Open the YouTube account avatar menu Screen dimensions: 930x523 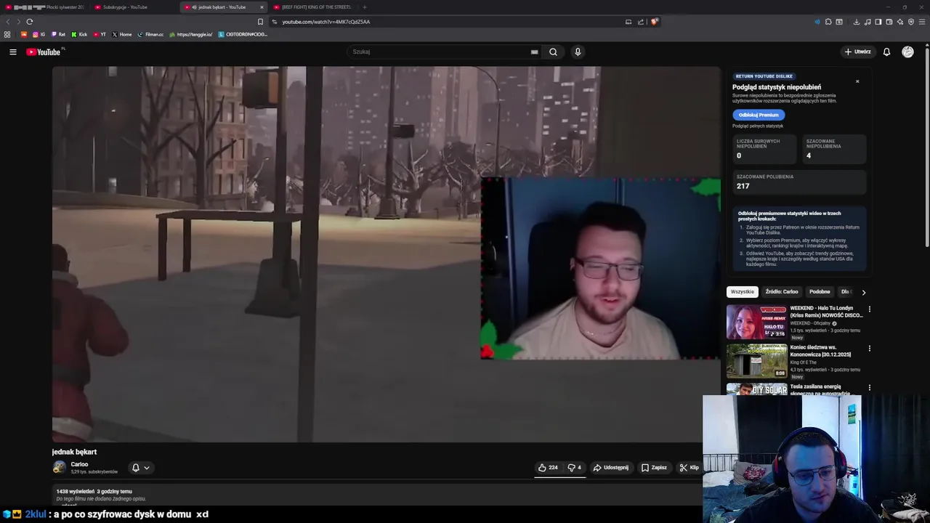tap(907, 52)
